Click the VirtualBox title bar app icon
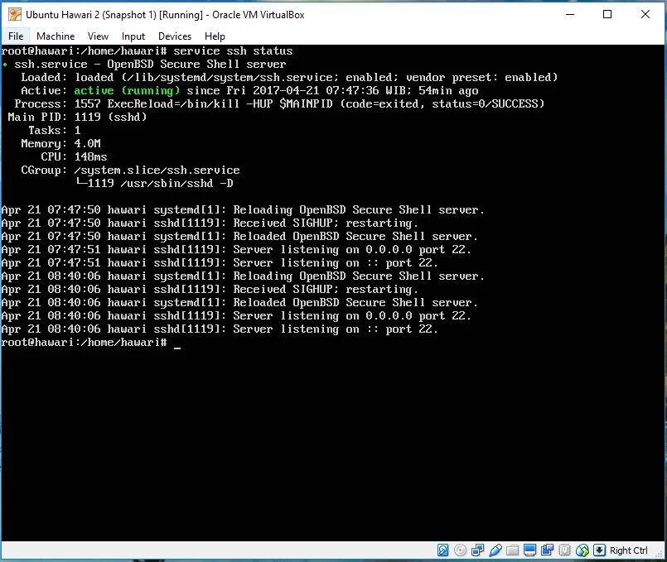The image size is (667, 562). tap(14, 14)
